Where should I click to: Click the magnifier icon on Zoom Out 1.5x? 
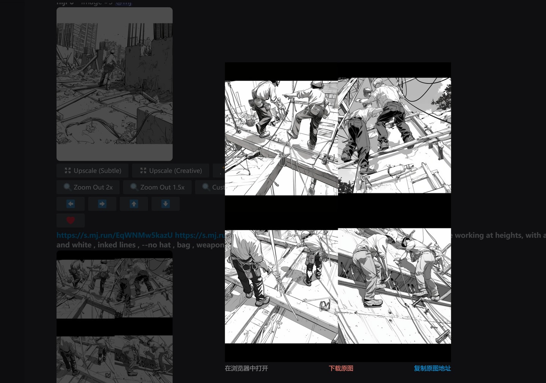tap(134, 187)
